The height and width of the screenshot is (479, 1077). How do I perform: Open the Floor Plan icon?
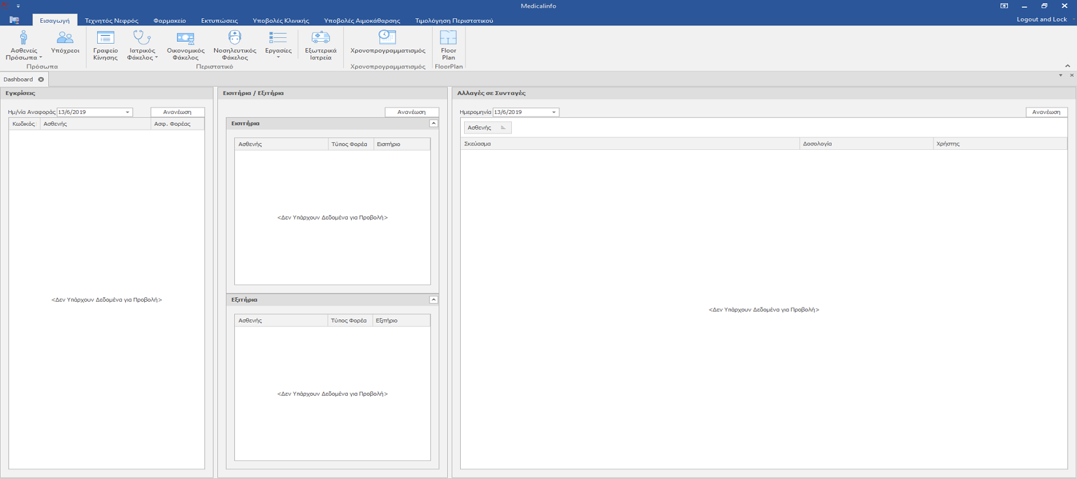tap(448, 39)
